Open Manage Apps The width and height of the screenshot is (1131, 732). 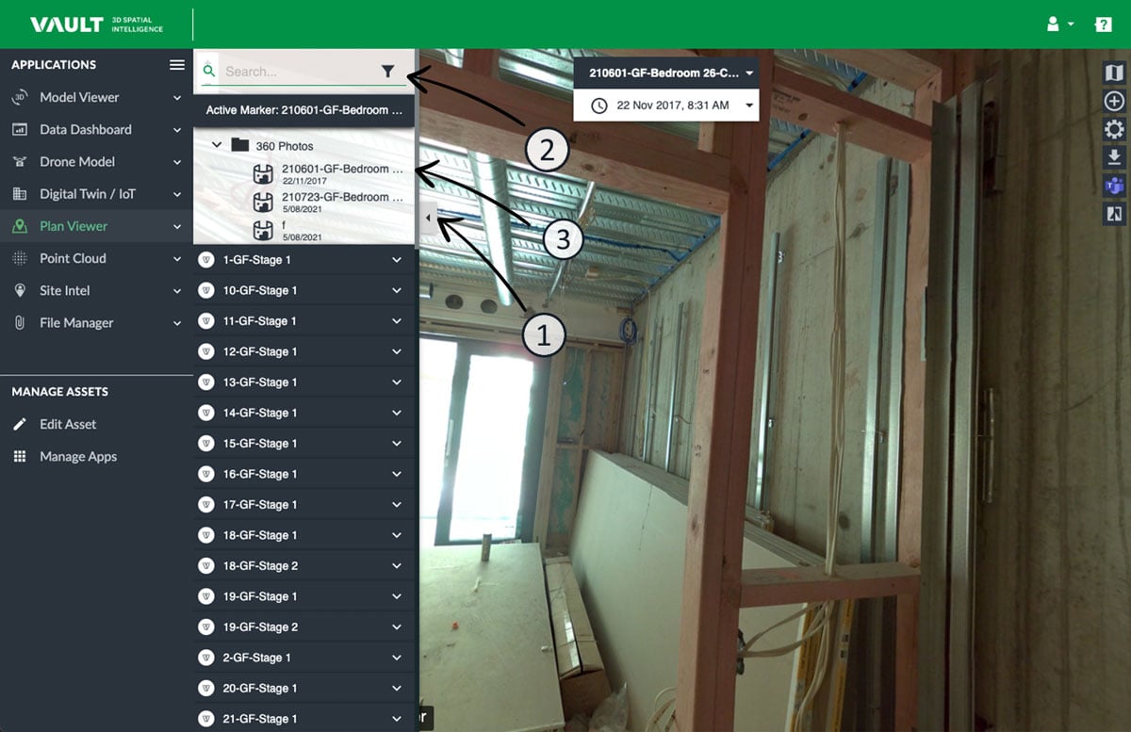pyautogui.click(x=78, y=456)
